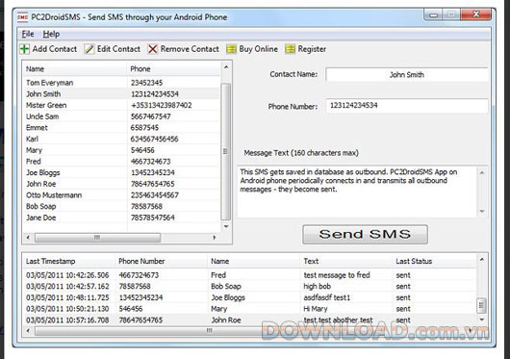This screenshot has height=359, width=510.
Task: Select contact John Smith in list
Action: pyautogui.click(x=122, y=94)
